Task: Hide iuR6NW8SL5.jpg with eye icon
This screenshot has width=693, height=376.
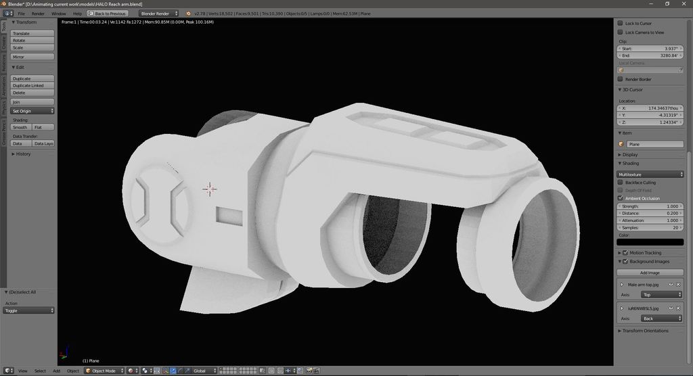Action: point(671,308)
